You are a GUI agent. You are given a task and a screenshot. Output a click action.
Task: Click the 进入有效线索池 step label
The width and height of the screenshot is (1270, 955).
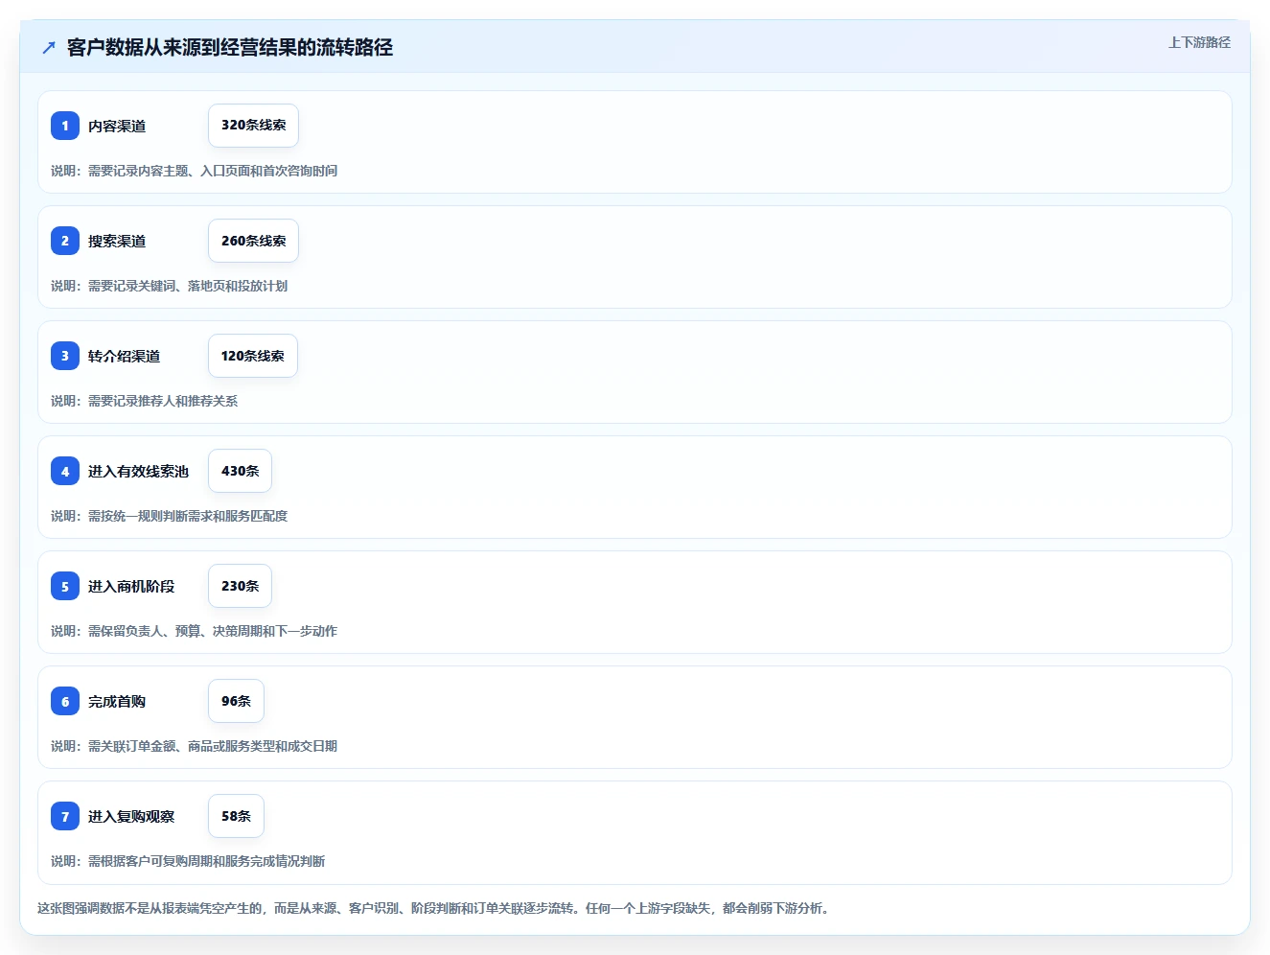[x=139, y=471]
